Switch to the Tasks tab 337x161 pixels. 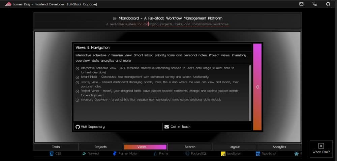click(x=56, y=147)
